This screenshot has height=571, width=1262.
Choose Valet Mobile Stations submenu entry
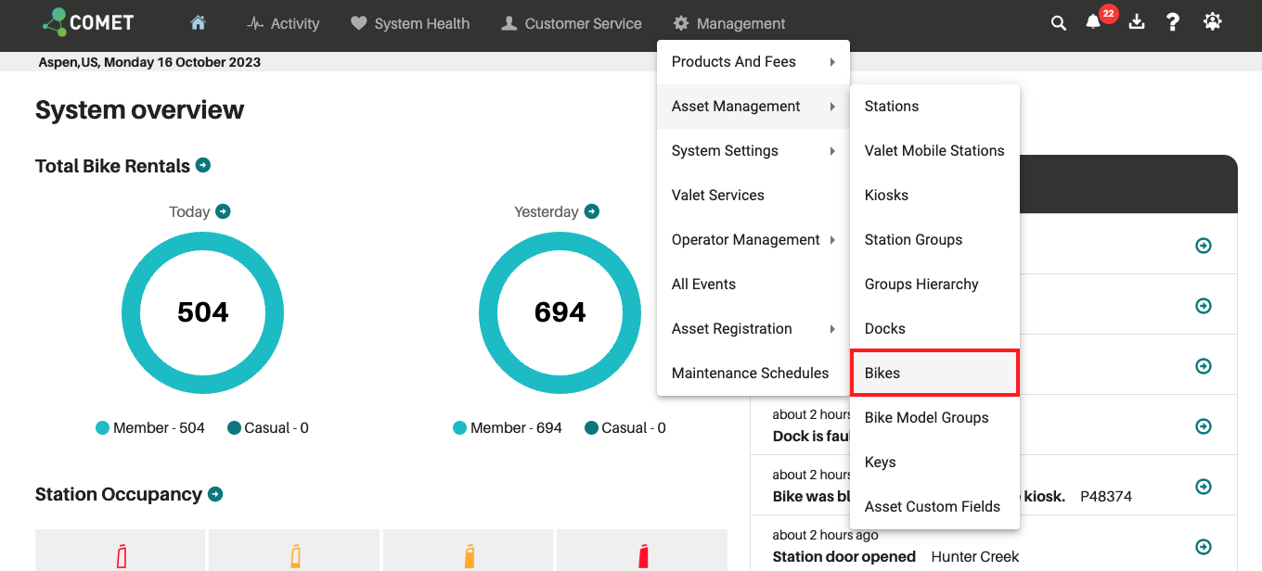tap(934, 151)
